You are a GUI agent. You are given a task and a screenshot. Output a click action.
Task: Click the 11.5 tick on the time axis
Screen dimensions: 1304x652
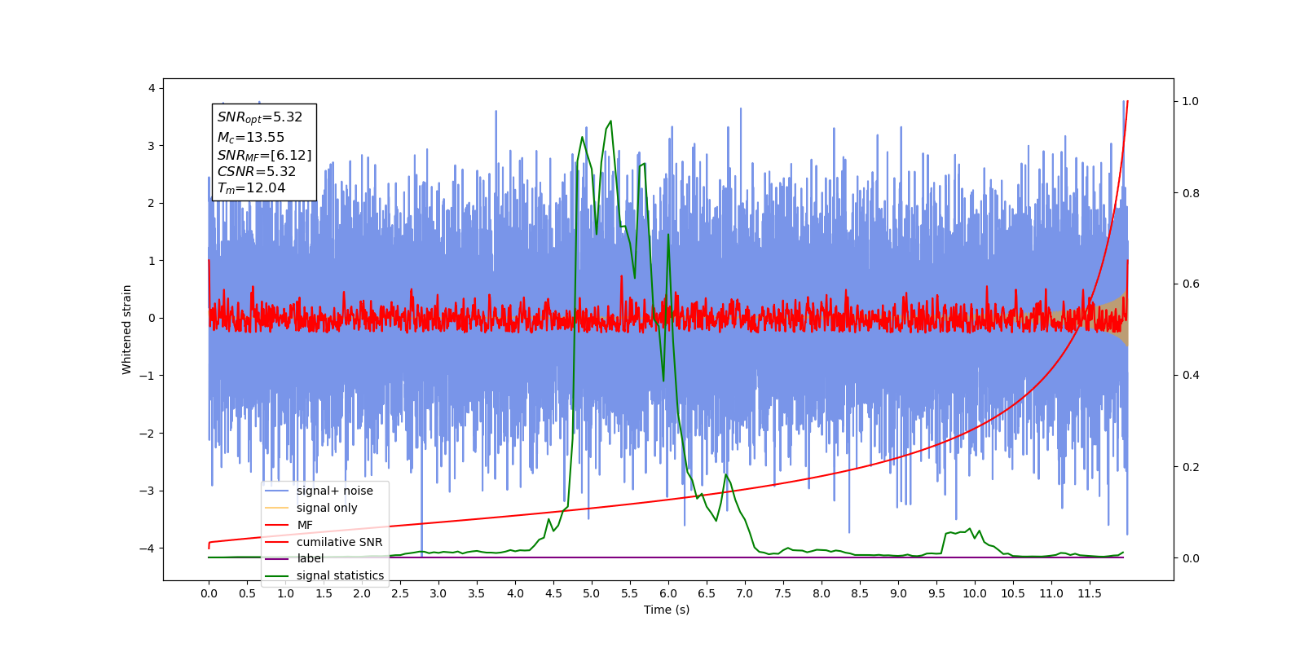(1090, 593)
